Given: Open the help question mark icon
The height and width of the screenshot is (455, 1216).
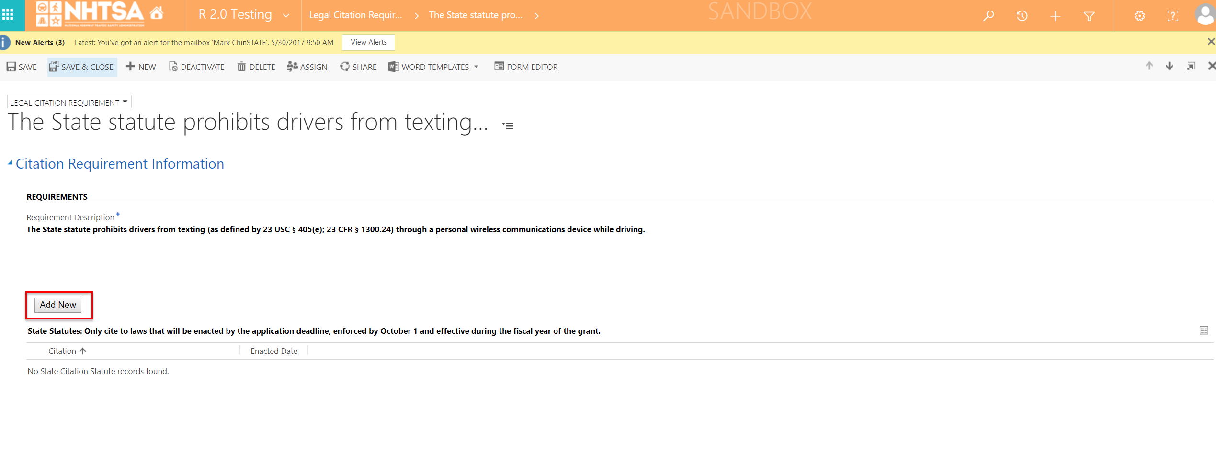Looking at the screenshot, I should click(1172, 16).
